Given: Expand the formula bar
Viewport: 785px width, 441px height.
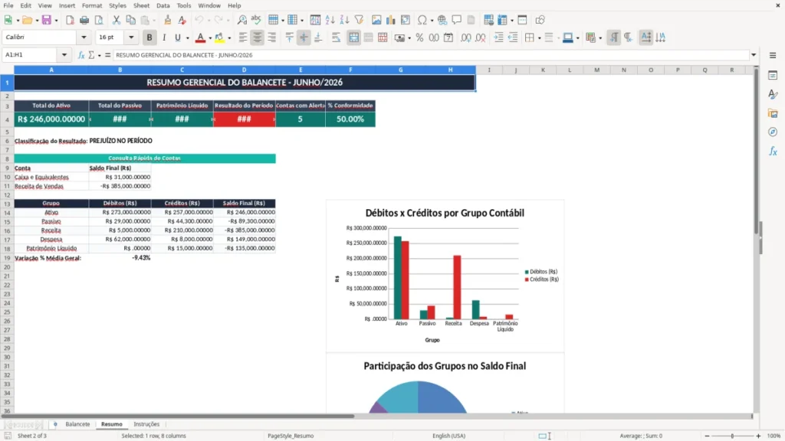Looking at the screenshot, I should (754, 55).
